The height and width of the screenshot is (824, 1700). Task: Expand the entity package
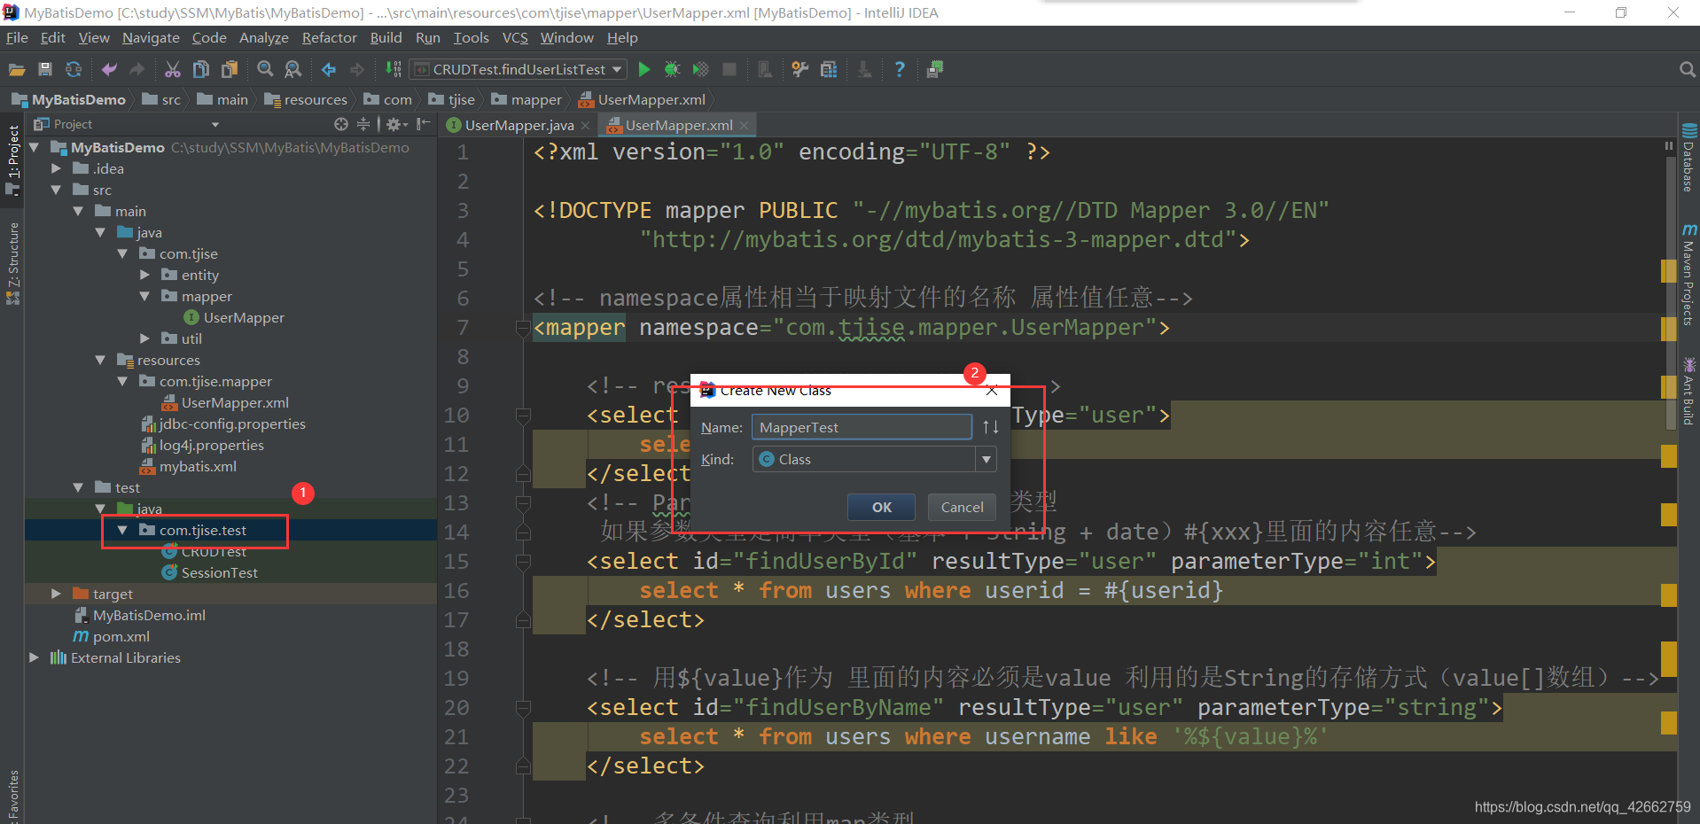[x=144, y=275]
